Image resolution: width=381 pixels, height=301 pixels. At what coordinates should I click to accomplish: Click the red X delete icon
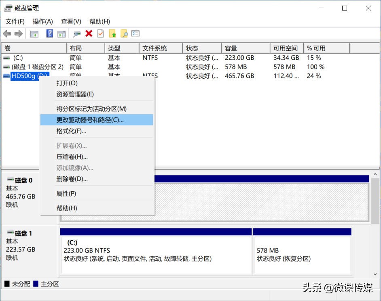point(89,33)
